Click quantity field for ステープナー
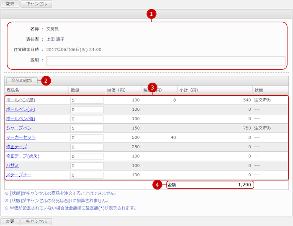293x226 pixels. pyautogui.click(x=87, y=175)
